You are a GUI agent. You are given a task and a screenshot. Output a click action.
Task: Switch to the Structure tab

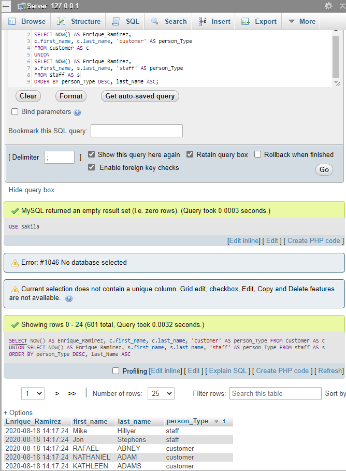click(x=79, y=21)
